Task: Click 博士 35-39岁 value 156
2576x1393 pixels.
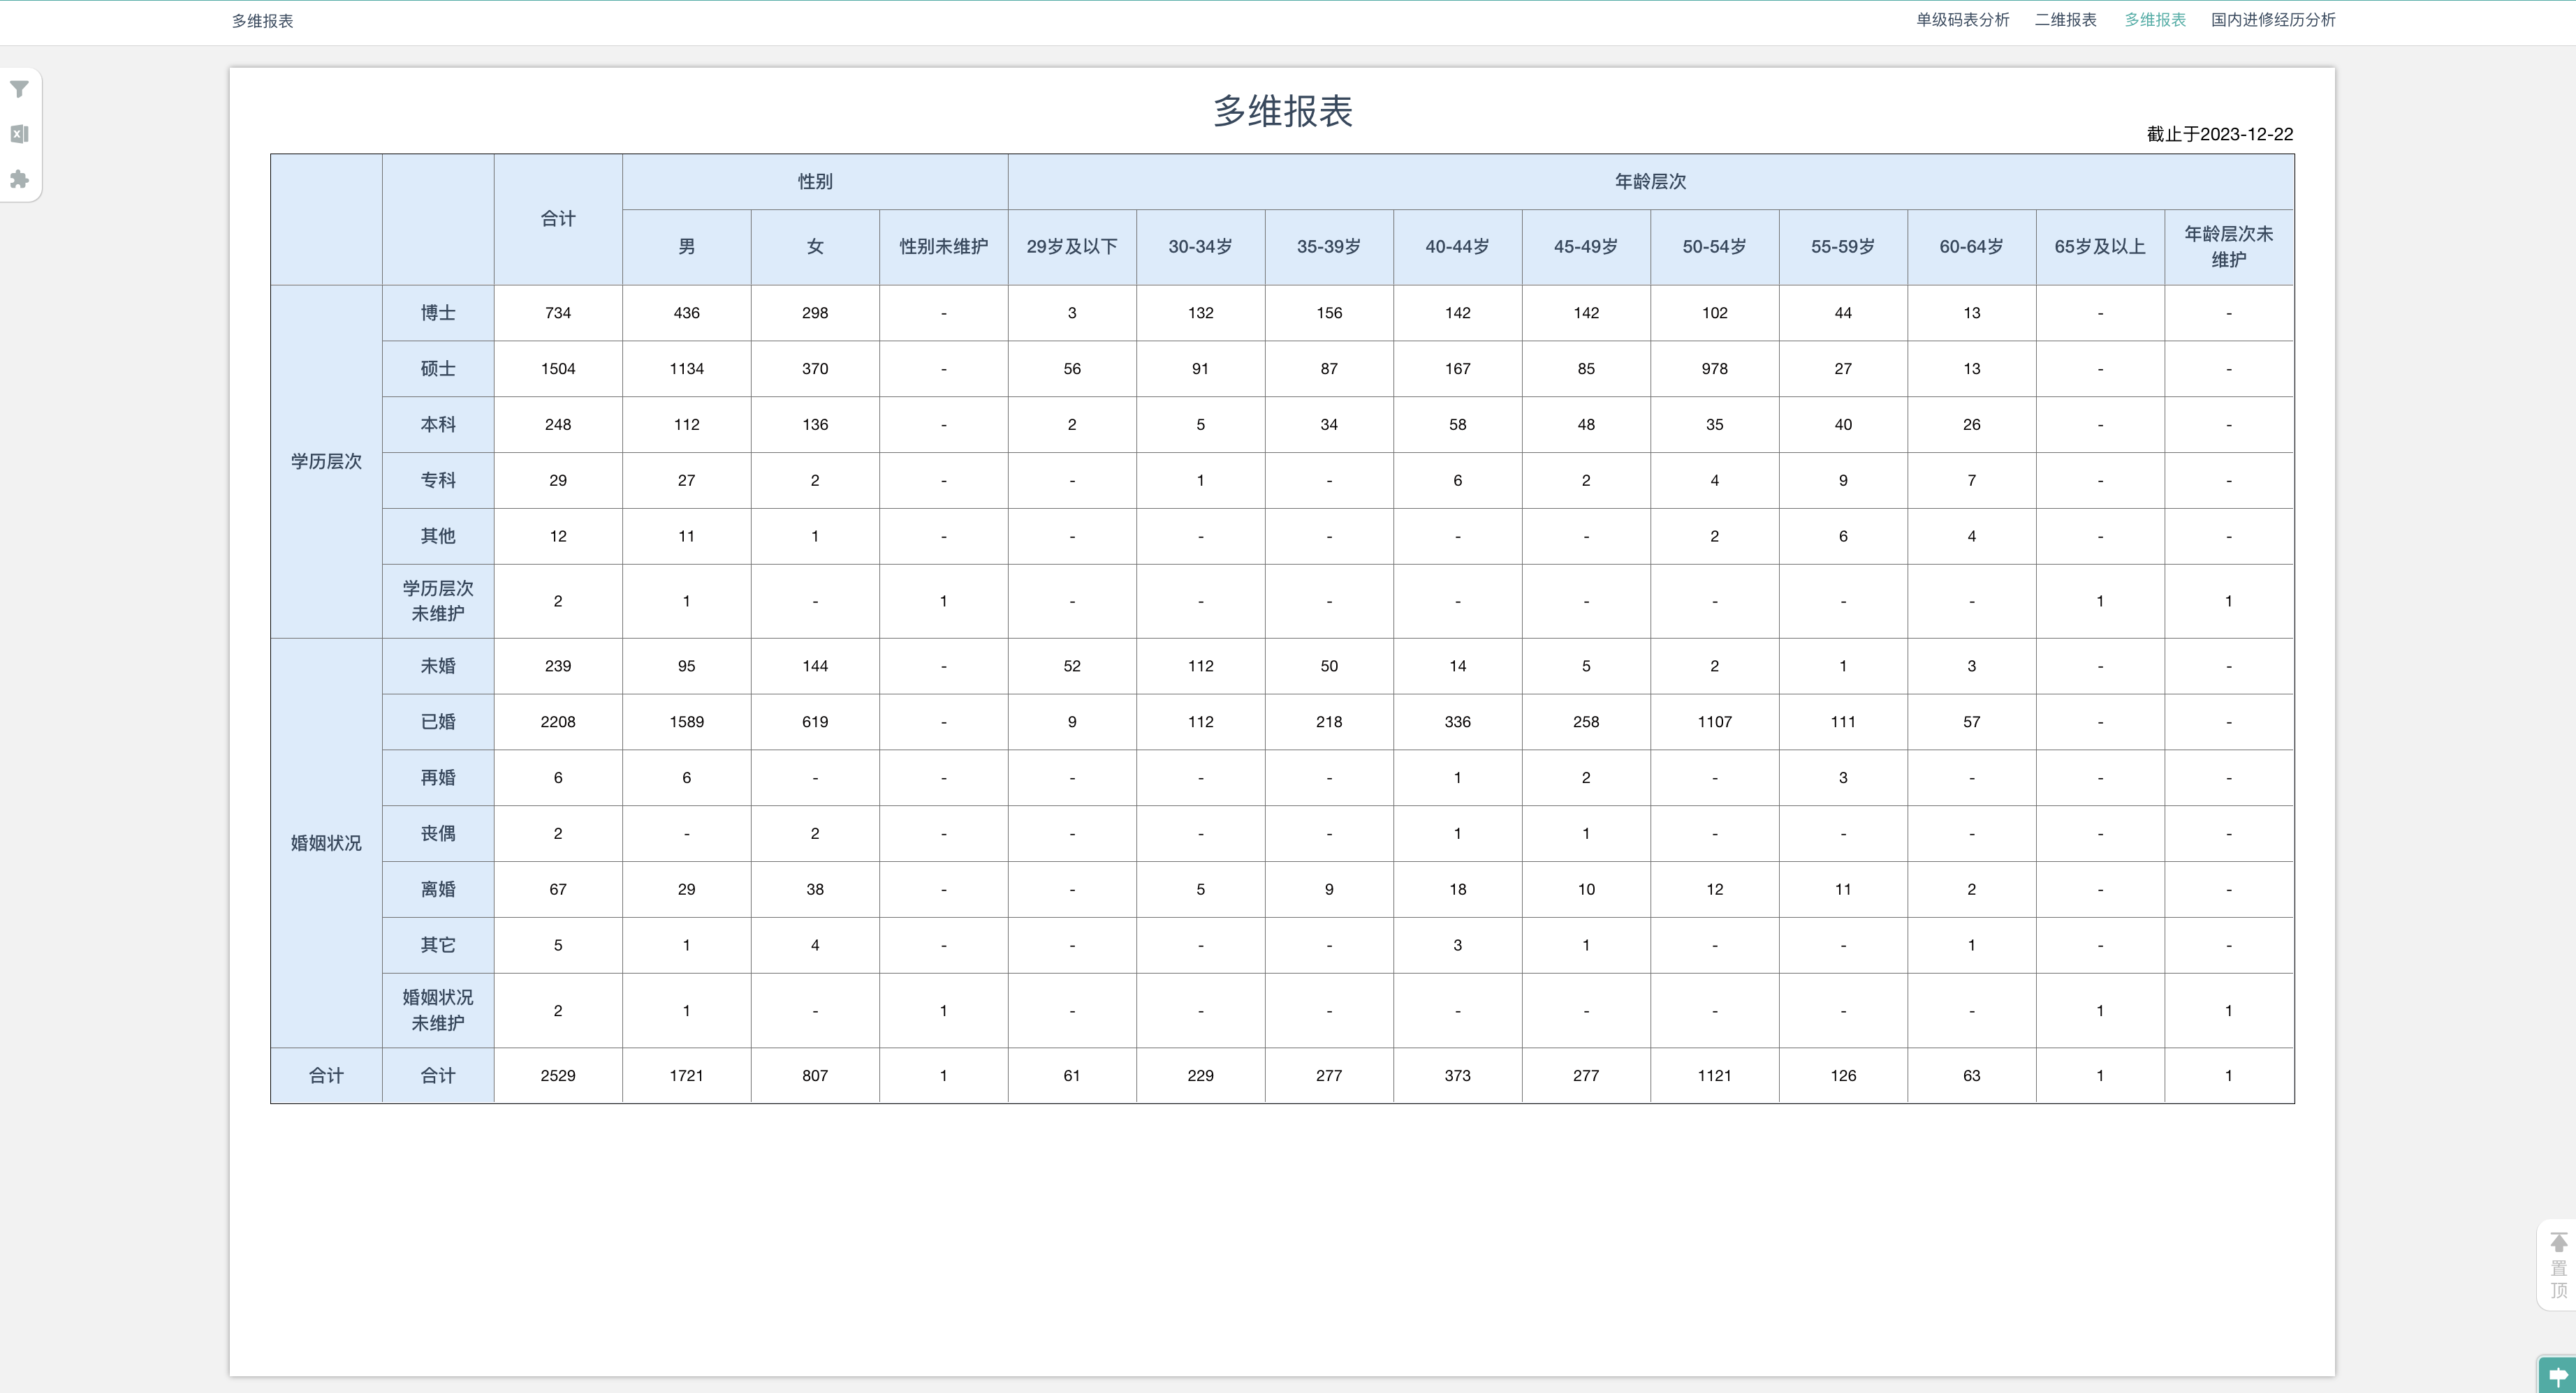Action: (1329, 313)
